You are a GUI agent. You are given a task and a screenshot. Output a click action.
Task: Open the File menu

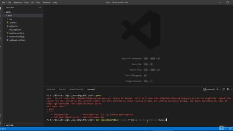(3, 3)
